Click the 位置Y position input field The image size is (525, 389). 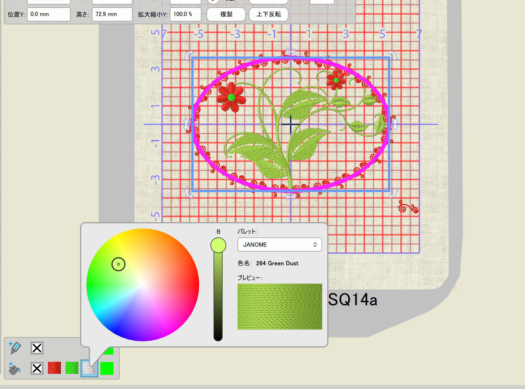49,14
